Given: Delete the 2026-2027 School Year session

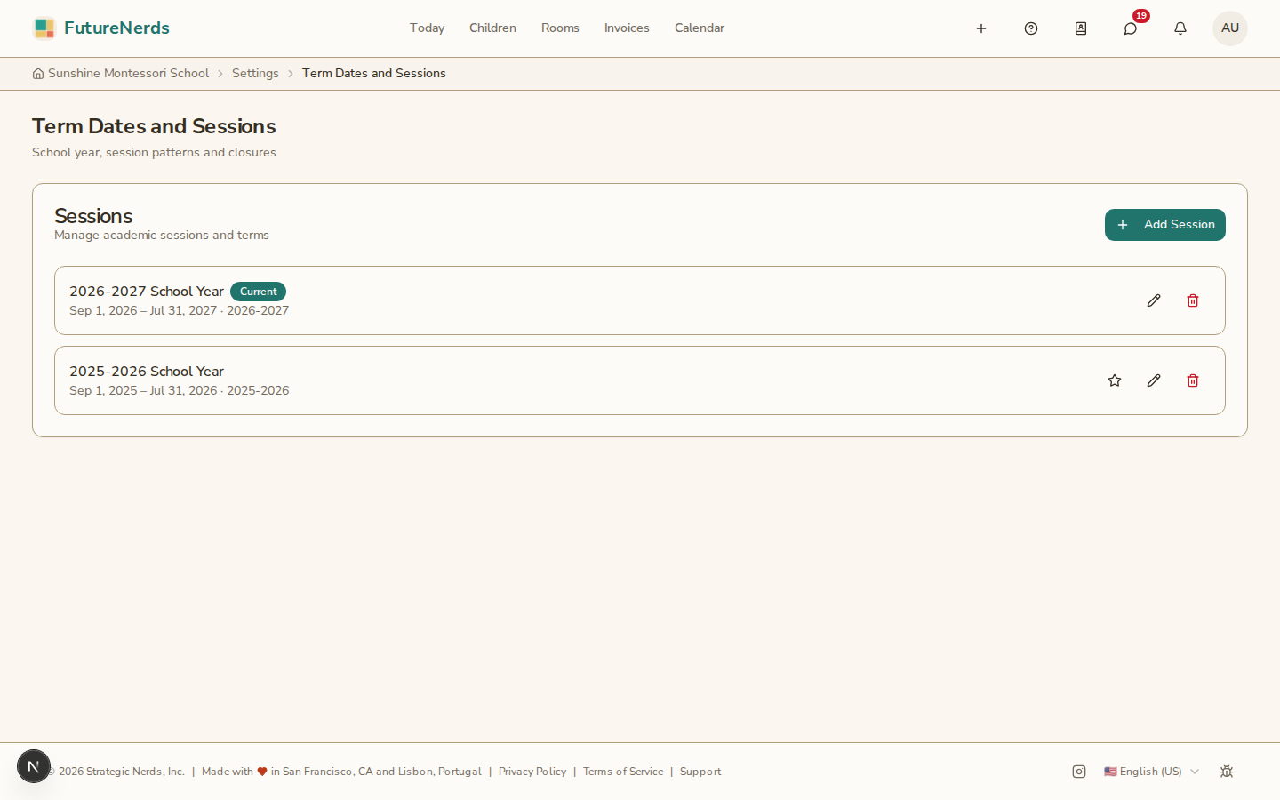Looking at the screenshot, I should pyautogui.click(x=1193, y=300).
